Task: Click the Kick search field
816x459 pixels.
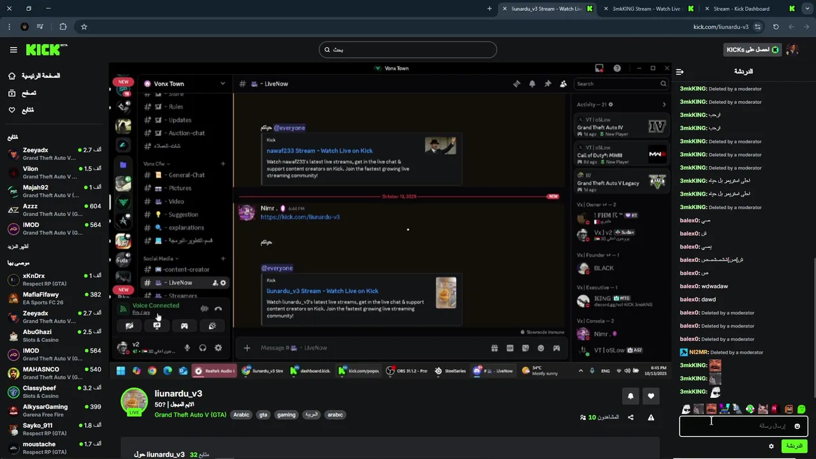Action: (x=408, y=50)
